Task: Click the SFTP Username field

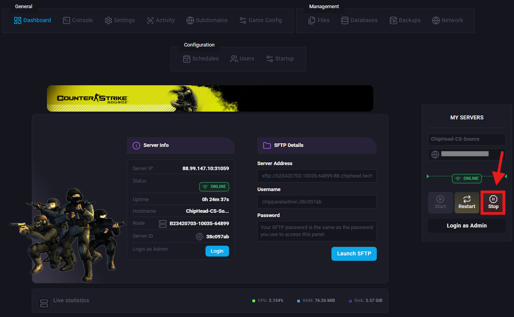Action: pos(317,202)
